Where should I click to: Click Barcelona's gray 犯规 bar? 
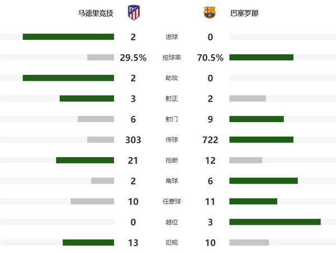(249, 242)
